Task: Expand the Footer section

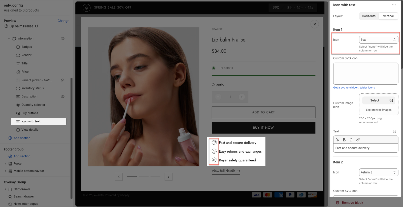Action: coord(6,164)
